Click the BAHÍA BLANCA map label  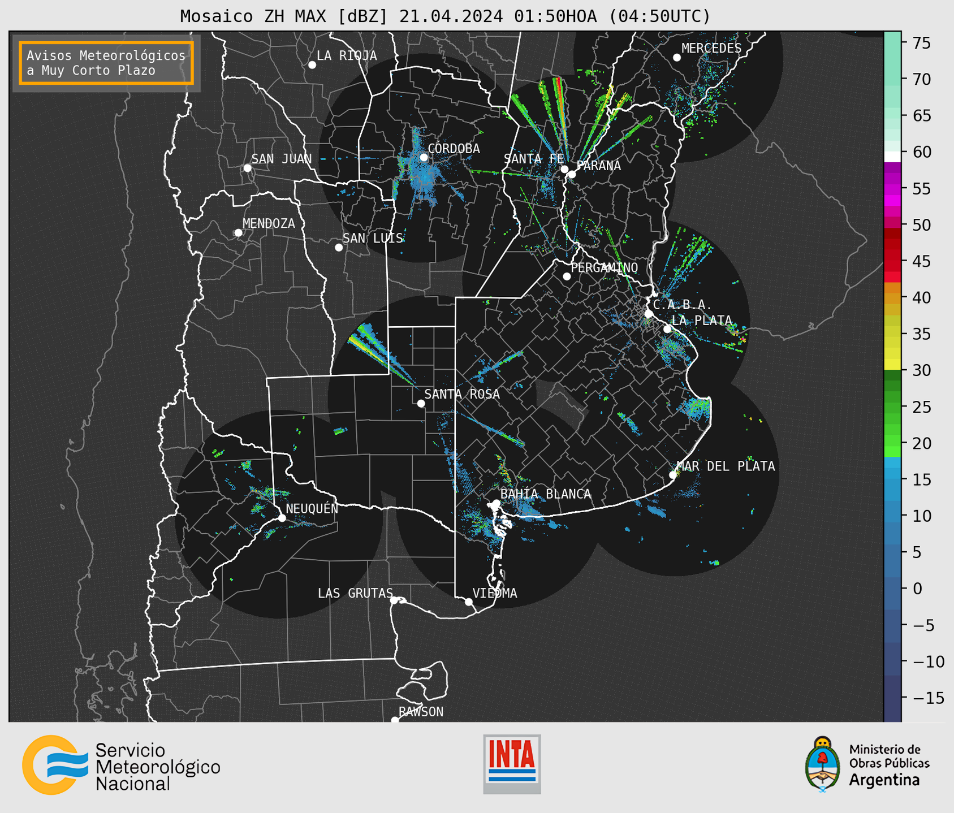click(546, 494)
